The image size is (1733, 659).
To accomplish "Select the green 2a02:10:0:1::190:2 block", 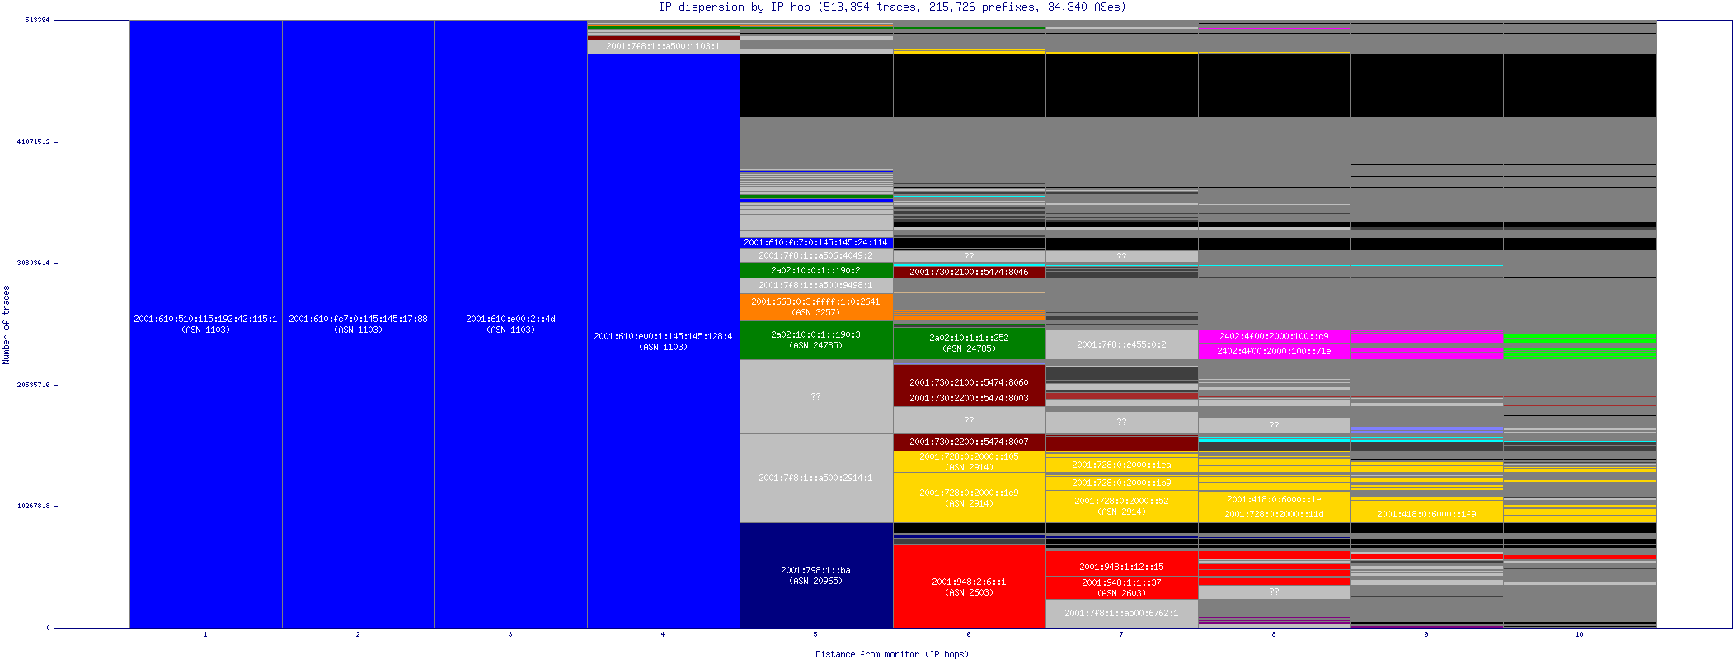I will (x=816, y=270).
